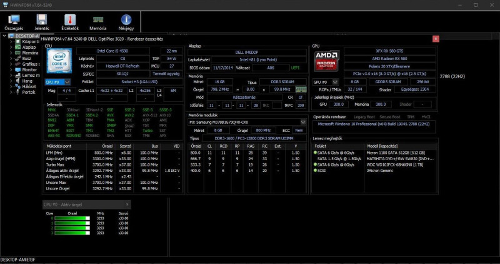Click the network icon beside Hálózat tree item

coord(17,86)
